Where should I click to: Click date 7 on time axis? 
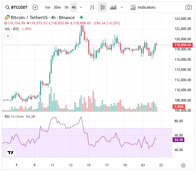16,165
